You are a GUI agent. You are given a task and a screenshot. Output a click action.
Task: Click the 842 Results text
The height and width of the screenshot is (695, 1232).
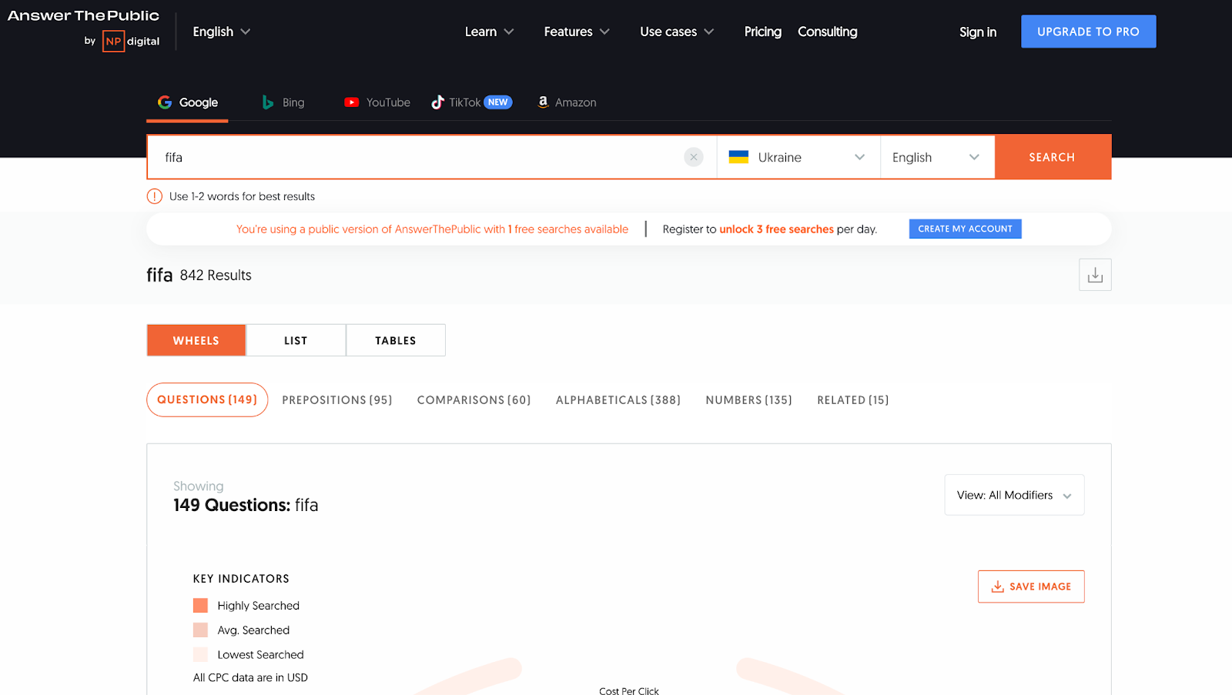tap(216, 276)
